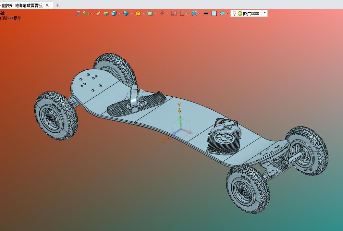Select the front-left knobby wheel
343x231 pixels.
[56, 116]
